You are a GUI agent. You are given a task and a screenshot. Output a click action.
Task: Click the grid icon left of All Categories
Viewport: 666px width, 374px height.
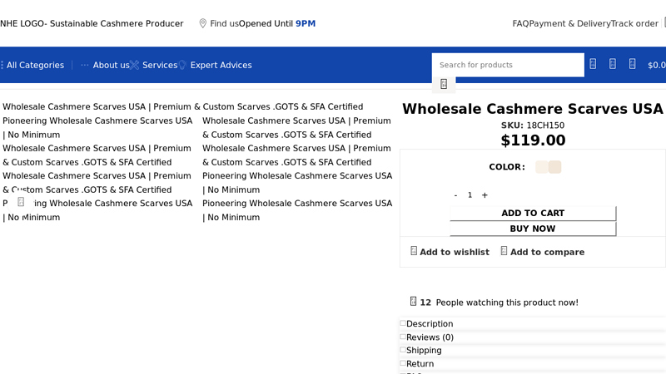coord(2,65)
